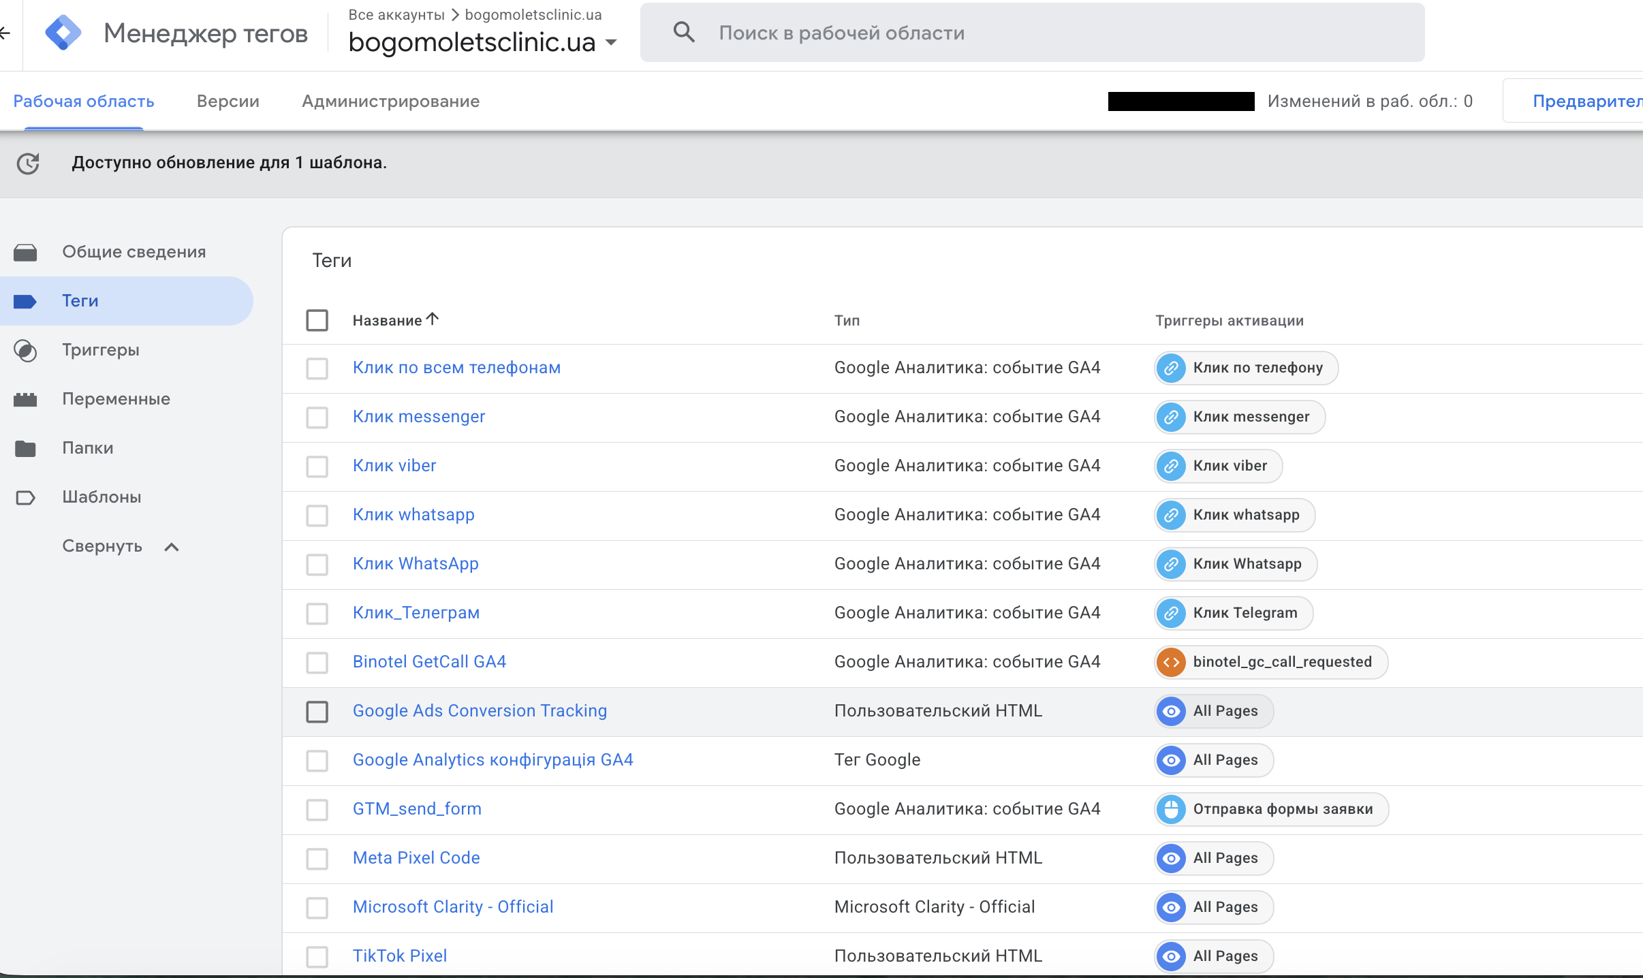Collapse the sidebar using the chevron
1643x978 pixels.
172,547
